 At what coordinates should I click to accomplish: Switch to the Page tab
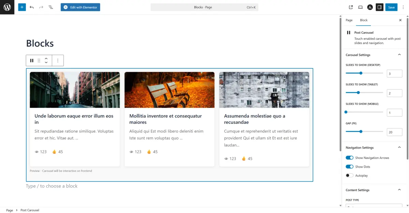tap(349, 20)
